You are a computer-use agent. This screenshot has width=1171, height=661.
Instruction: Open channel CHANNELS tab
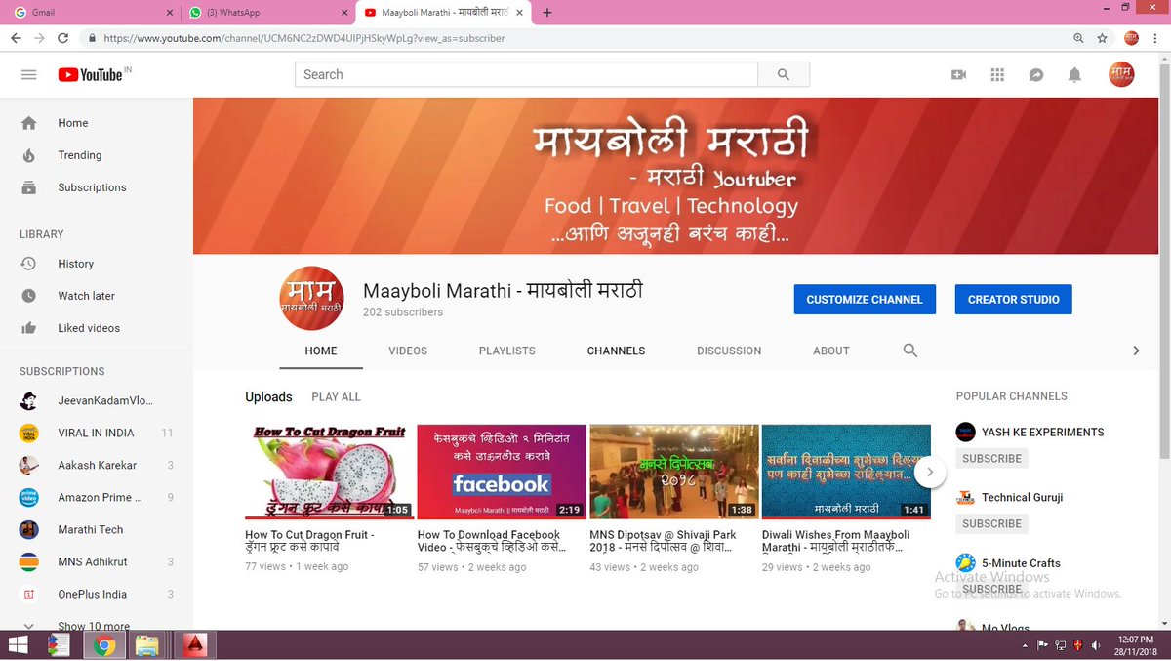coord(616,351)
